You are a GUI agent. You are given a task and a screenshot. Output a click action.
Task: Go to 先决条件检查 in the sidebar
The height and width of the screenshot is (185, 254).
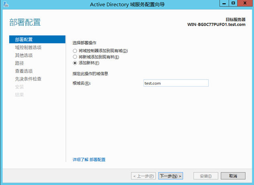28,79
